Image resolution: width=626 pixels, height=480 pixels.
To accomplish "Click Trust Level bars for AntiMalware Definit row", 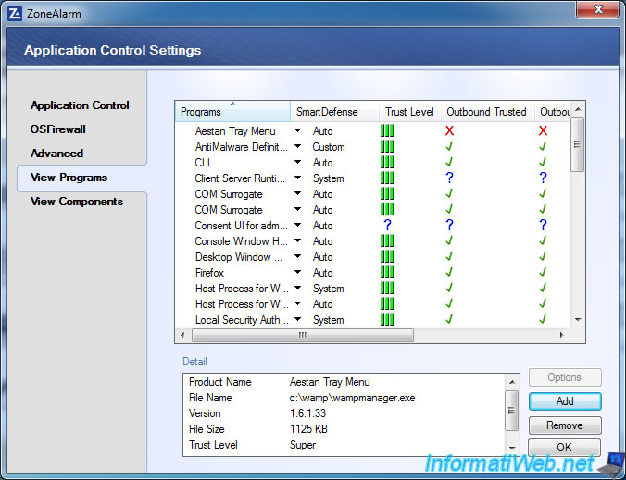I will click(387, 146).
